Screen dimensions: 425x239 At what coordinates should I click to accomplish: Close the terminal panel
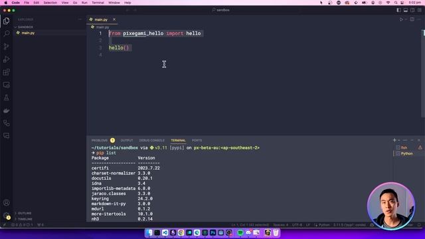coord(419,140)
